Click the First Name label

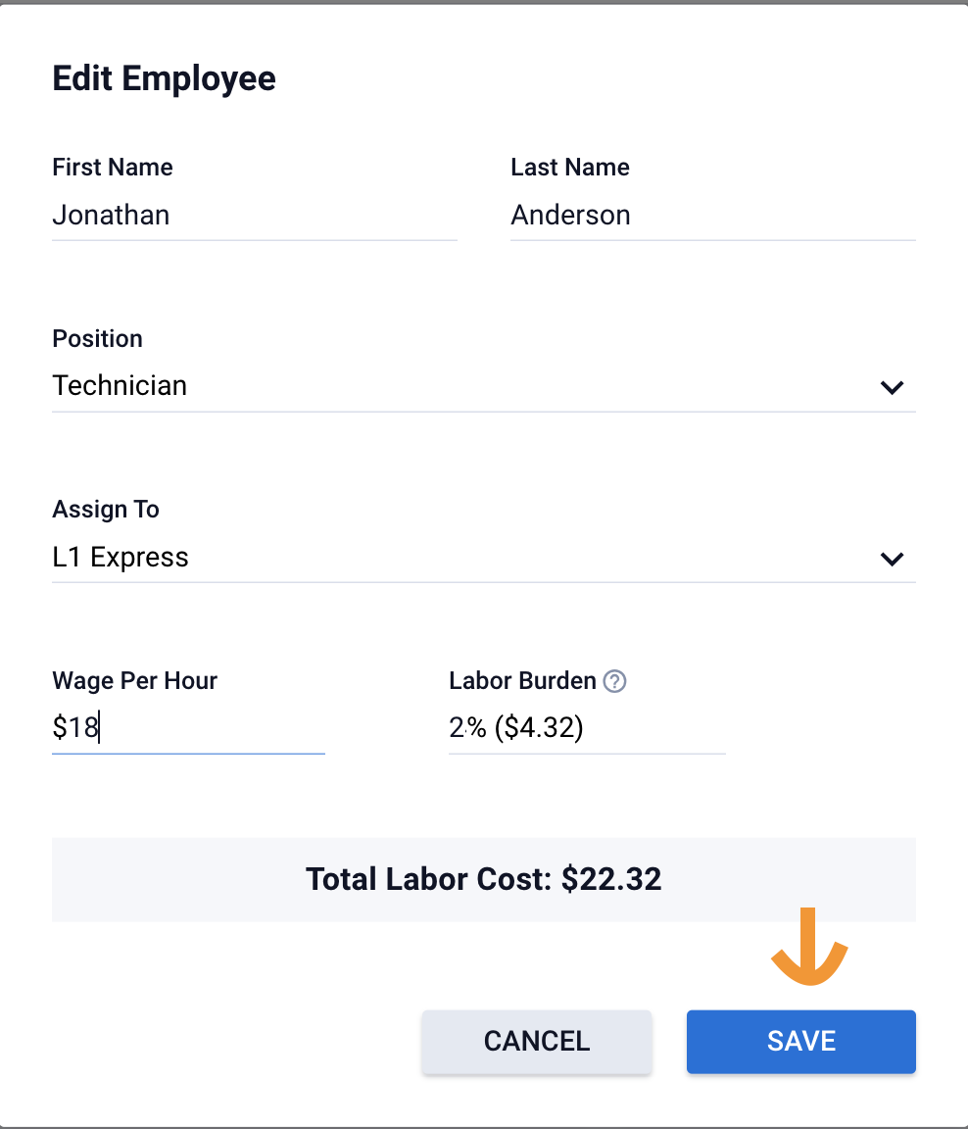tap(113, 168)
